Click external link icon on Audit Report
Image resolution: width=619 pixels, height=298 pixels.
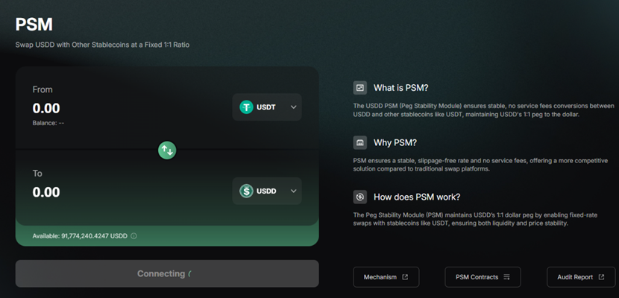[x=600, y=277]
